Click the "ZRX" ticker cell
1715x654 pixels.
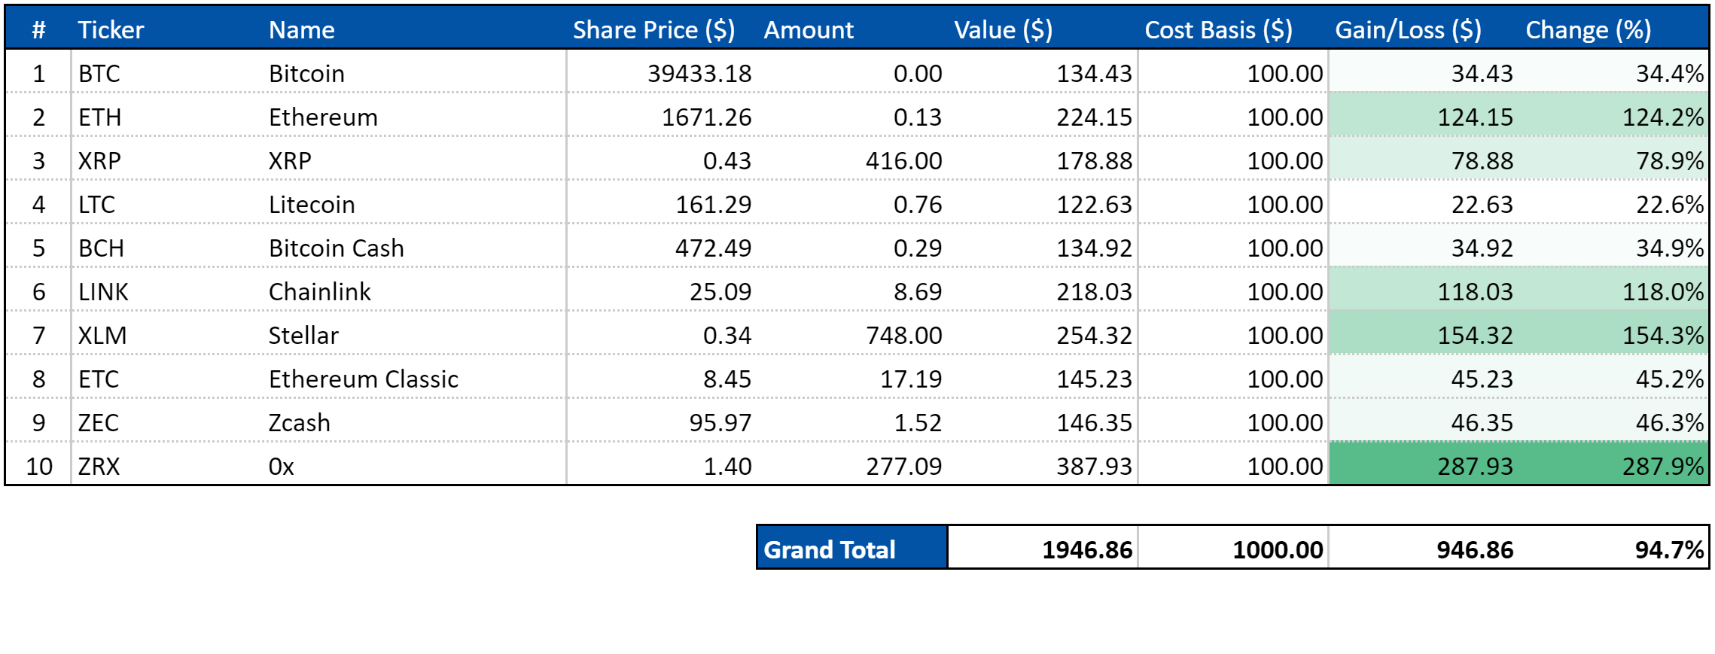[99, 467]
